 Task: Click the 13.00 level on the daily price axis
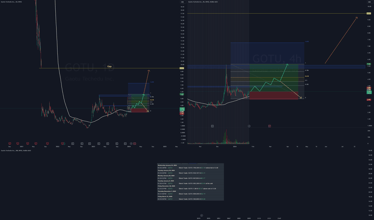[x=182, y=44]
